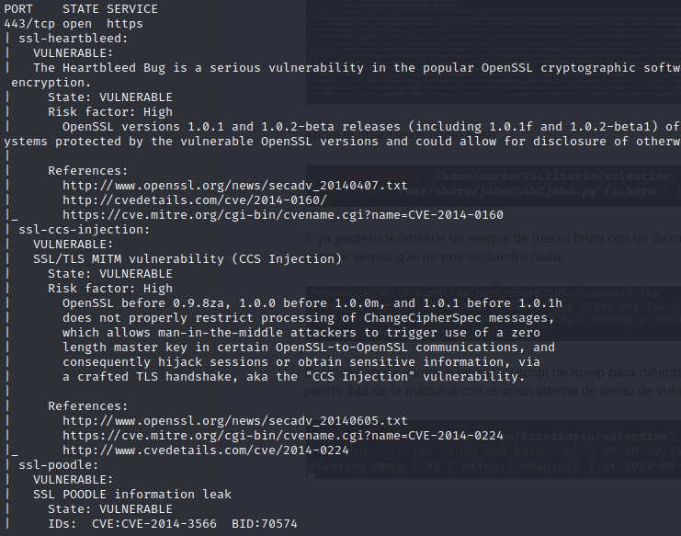Open the cvedetails.com cve/2014-0224 link
The height and width of the screenshot is (536, 681).
pos(206,450)
